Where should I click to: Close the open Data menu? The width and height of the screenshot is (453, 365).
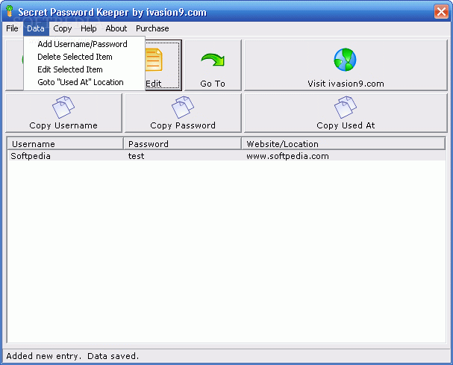[x=36, y=28]
